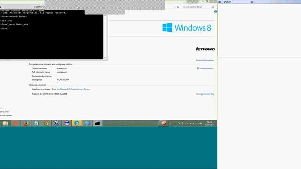Select the Product ID text
This screenshot has width=301, height=169.
49,94
